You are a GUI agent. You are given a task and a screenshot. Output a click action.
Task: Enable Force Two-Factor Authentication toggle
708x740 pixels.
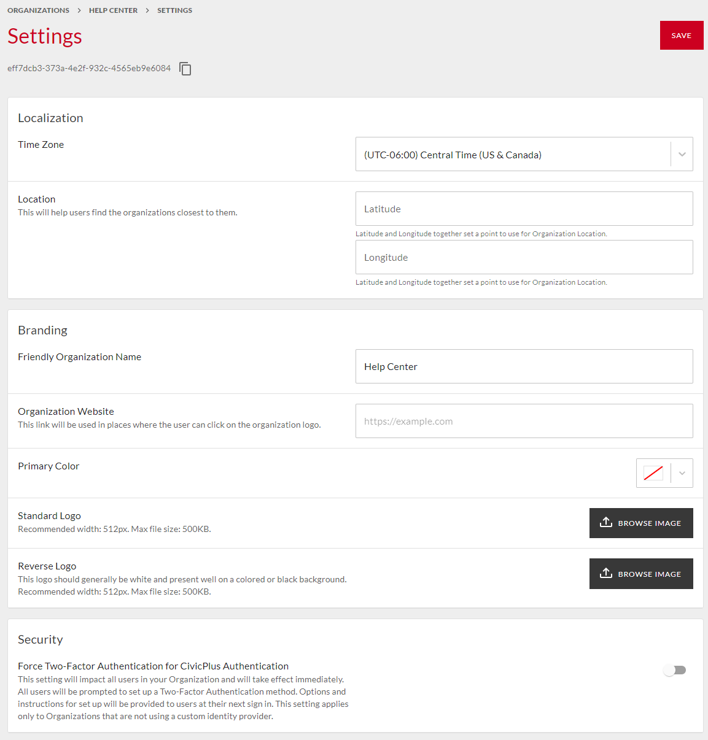coord(674,670)
